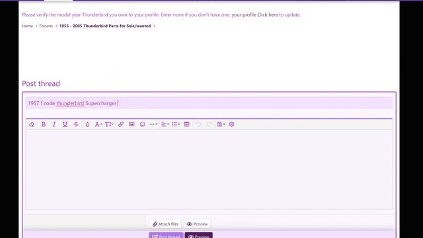
Task: Click the 'Post thread' page heading
Action: (41, 84)
